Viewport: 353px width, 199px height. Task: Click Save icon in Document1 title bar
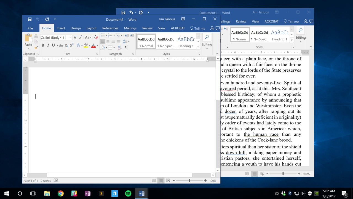pos(123,12)
